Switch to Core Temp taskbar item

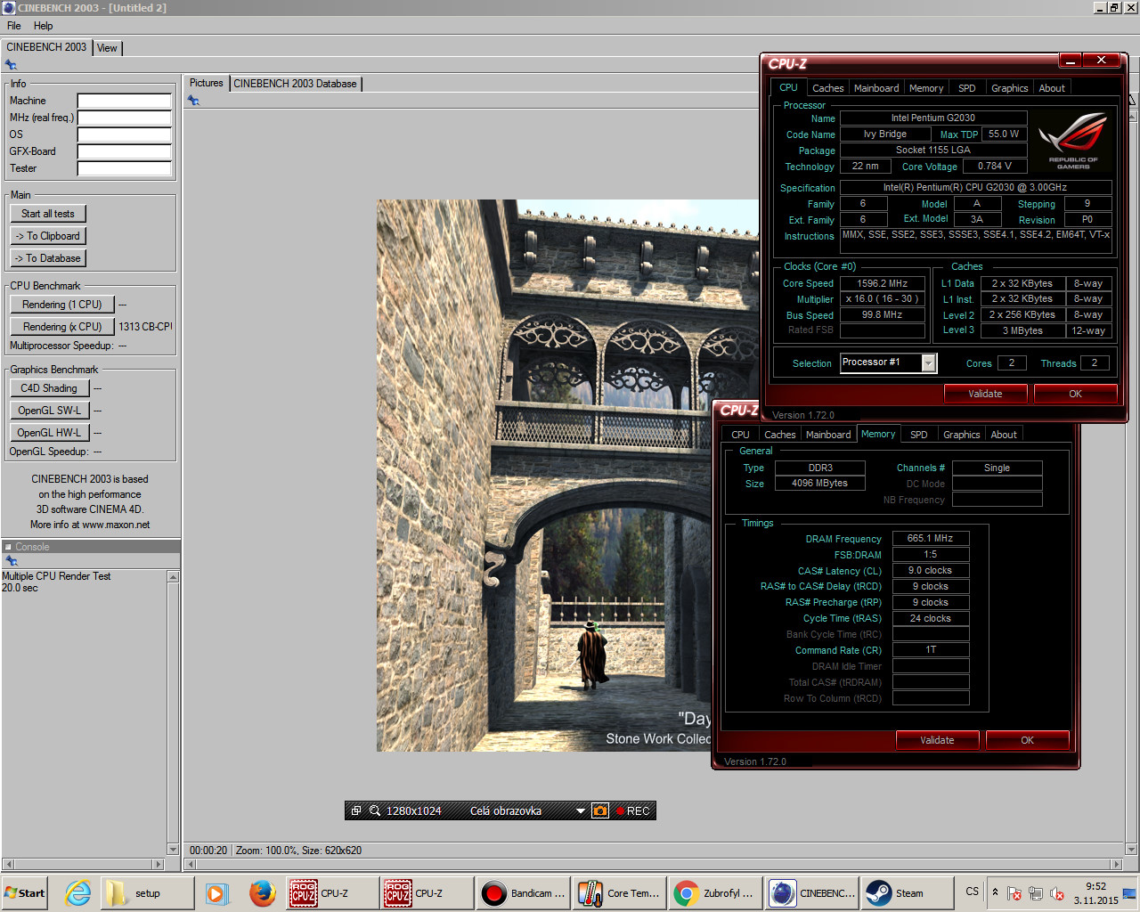619,893
